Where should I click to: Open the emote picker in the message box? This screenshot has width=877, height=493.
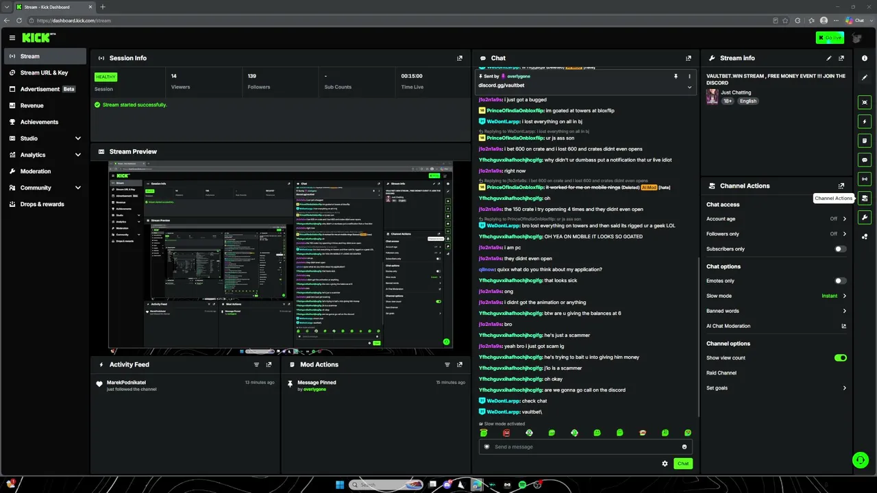click(684, 447)
